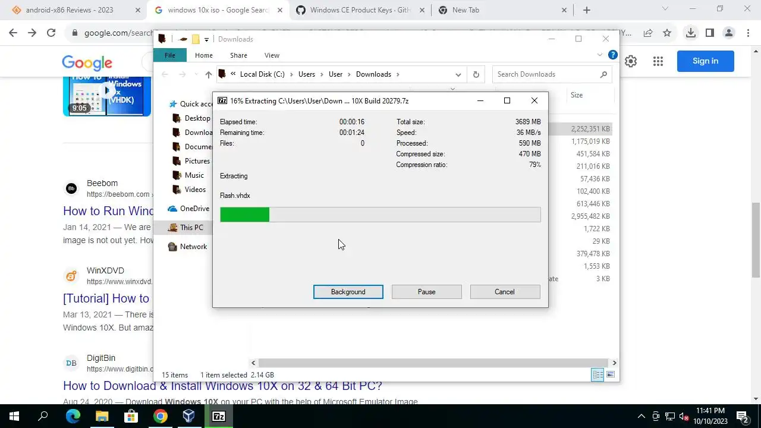Switch Explorer to large icons view
761x428 pixels.
click(x=611, y=374)
